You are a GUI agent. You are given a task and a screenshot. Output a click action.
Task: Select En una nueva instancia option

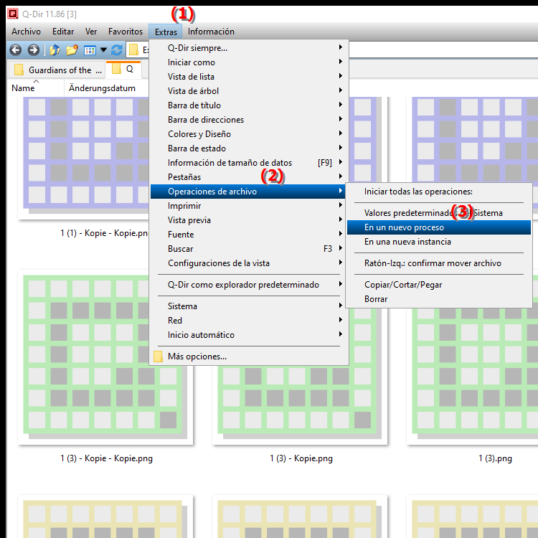pos(407,242)
